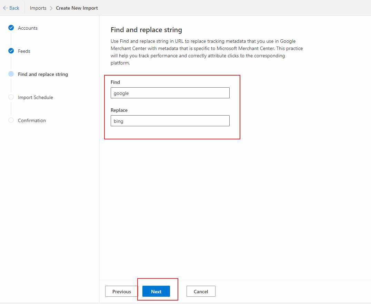Click the Accounts completed checkmark icon
The width and height of the screenshot is (371, 304).
(x=11, y=28)
